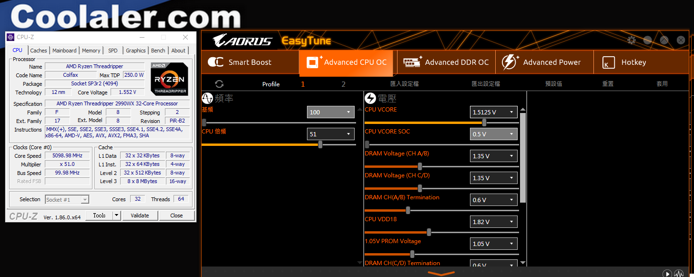Click the Hotkey K icon
This screenshot has height=277, width=694.
point(608,63)
